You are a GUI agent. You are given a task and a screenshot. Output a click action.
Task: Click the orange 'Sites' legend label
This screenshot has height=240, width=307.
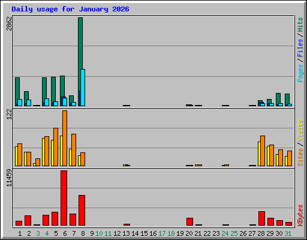pos(300,157)
